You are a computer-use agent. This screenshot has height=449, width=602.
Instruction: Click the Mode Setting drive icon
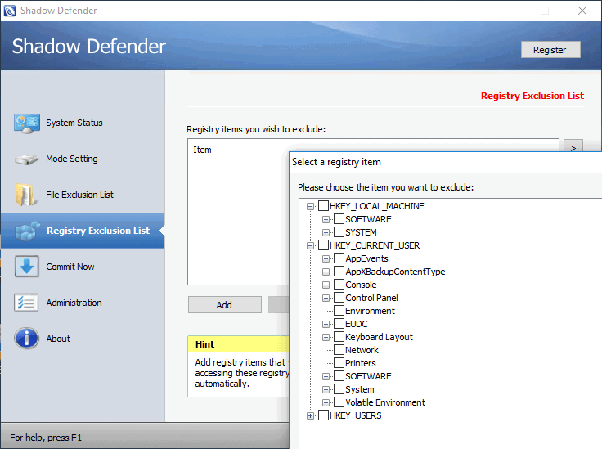(x=26, y=159)
